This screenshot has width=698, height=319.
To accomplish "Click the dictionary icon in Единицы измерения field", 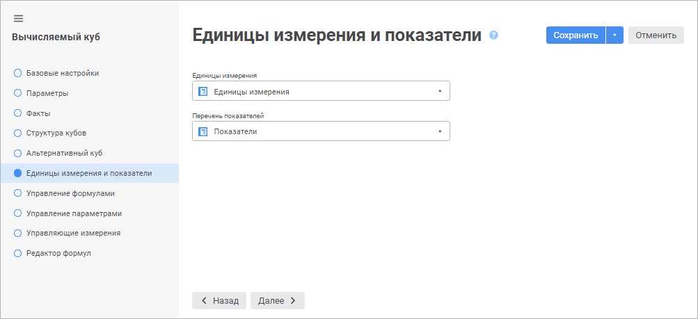I will click(203, 91).
